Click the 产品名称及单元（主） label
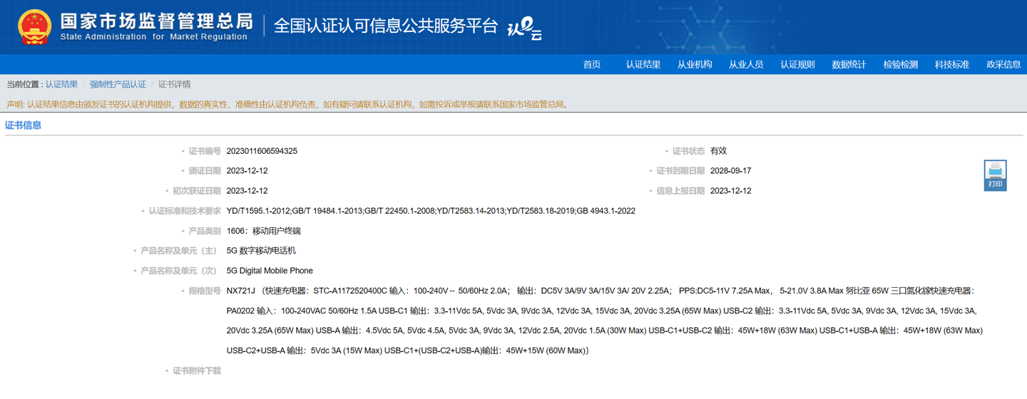The image size is (1027, 399). tap(178, 251)
